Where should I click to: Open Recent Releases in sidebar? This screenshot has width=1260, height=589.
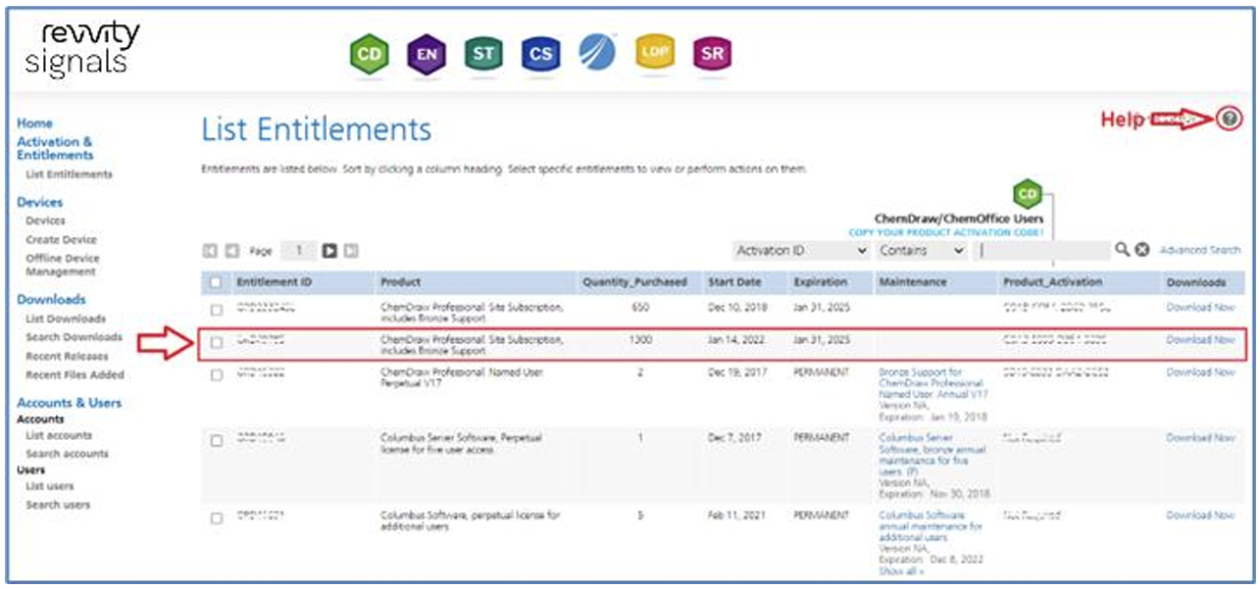pos(69,356)
